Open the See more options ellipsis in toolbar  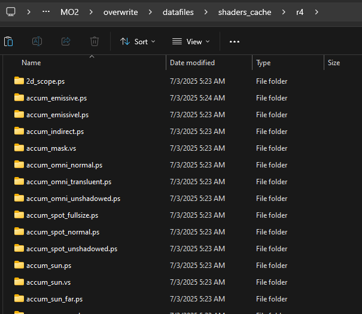tap(235, 42)
